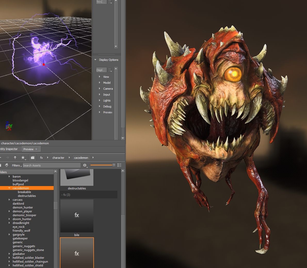Close the Preview tab

[36, 149]
